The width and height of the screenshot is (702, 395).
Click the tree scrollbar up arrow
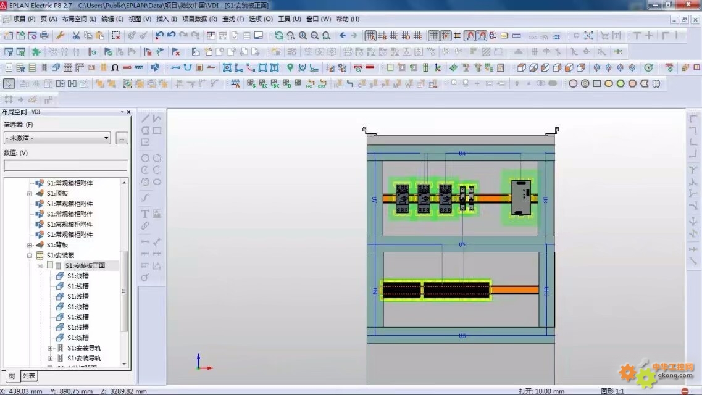pyautogui.click(x=124, y=183)
